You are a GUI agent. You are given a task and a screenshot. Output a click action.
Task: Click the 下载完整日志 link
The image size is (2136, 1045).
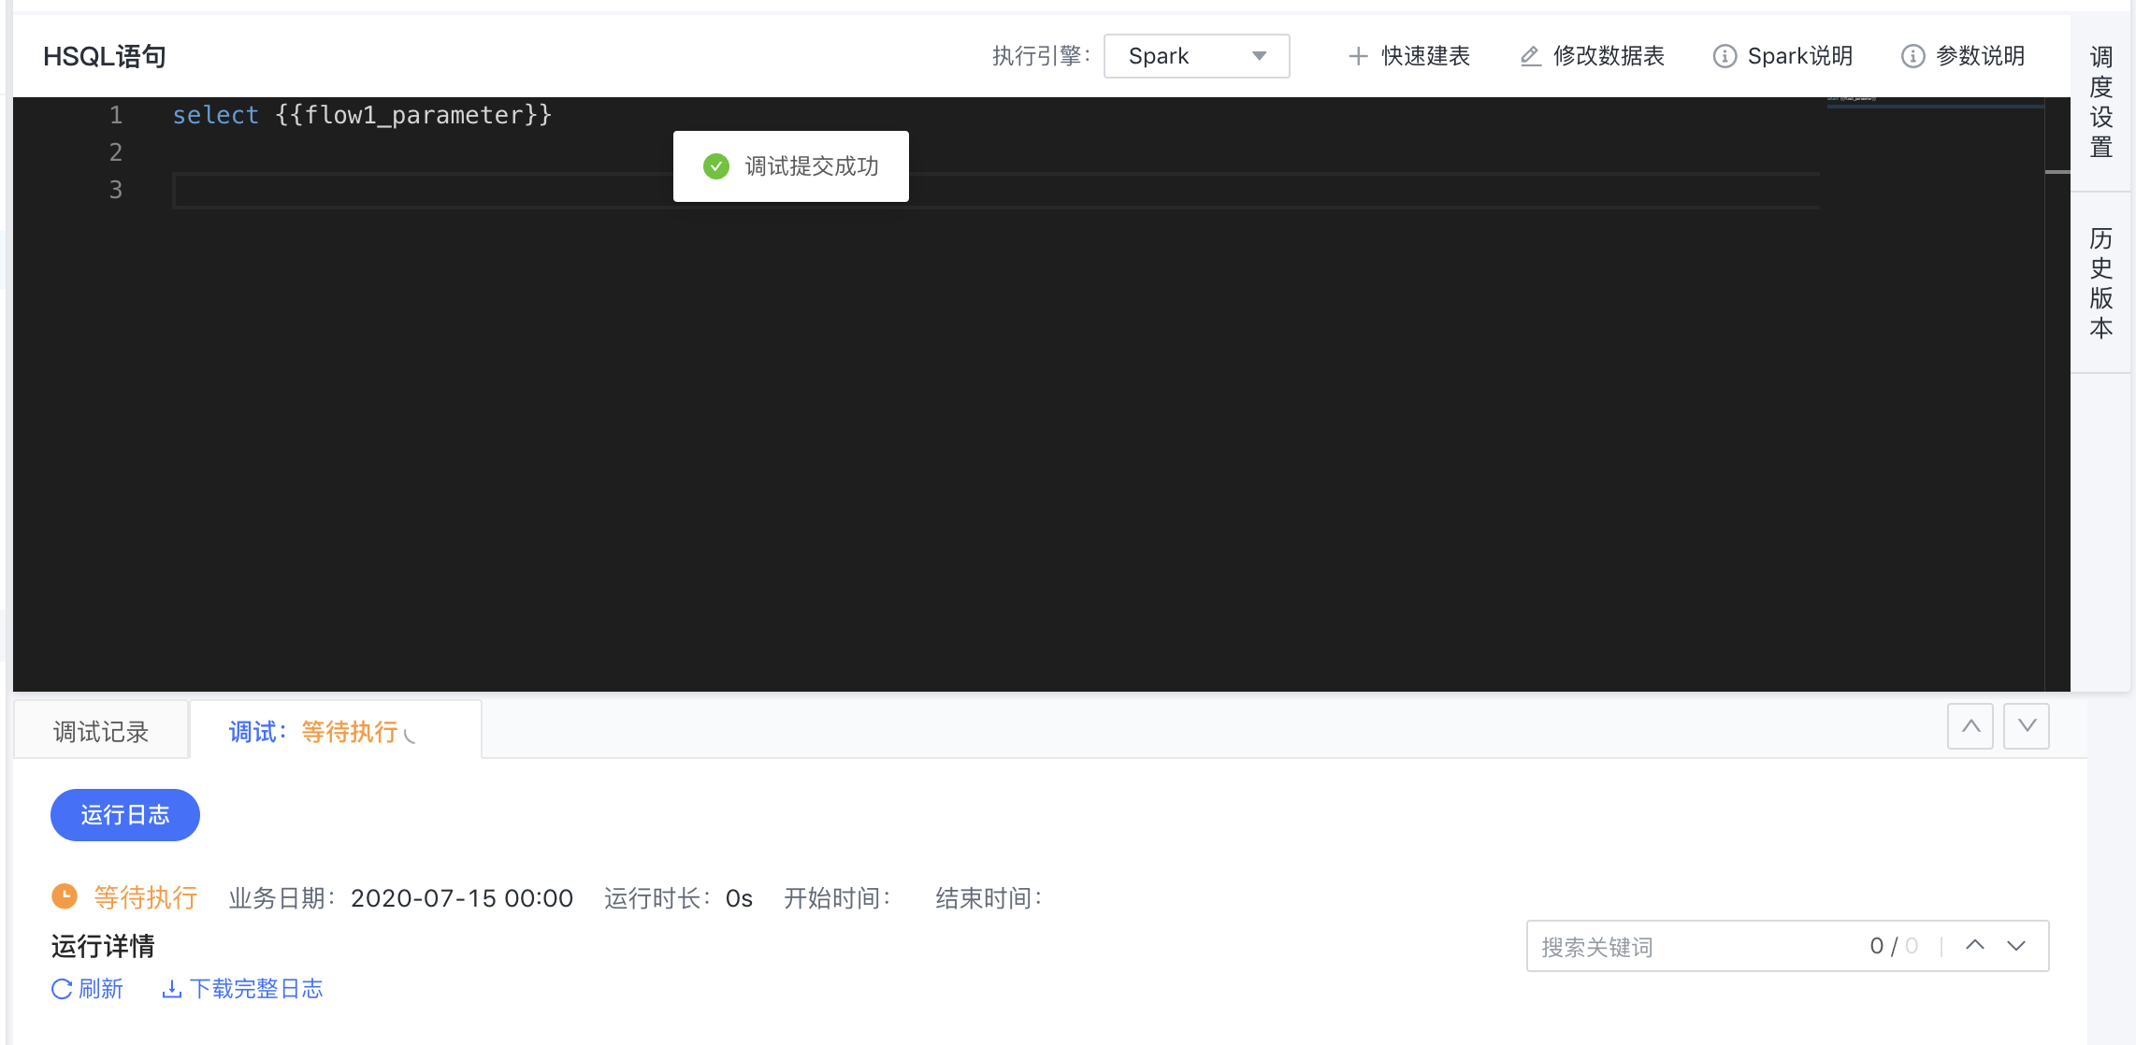click(255, 989)
